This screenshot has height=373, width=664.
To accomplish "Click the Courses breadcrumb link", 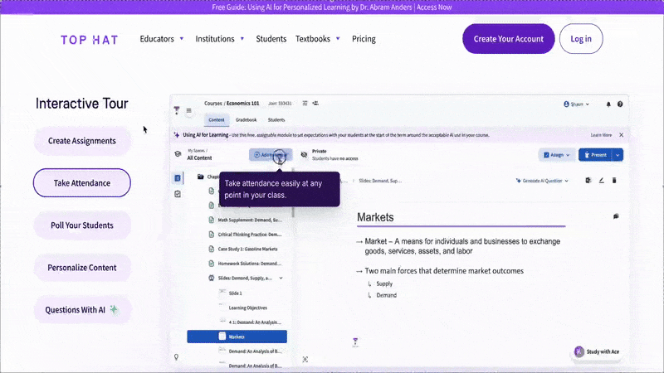I will (x=212, y=103).
